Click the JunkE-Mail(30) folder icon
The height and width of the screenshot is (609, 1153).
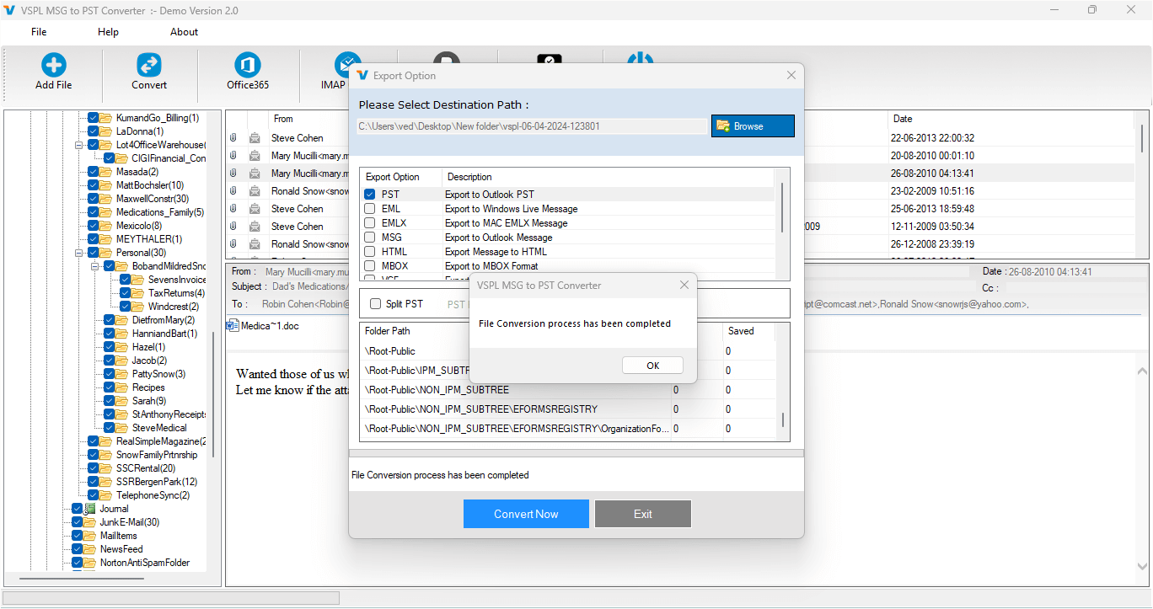pos(90,522)
